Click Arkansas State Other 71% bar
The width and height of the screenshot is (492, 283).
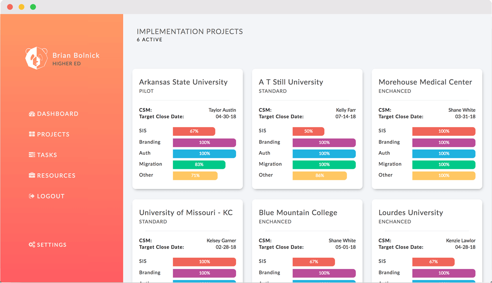(x=195, y=176)
